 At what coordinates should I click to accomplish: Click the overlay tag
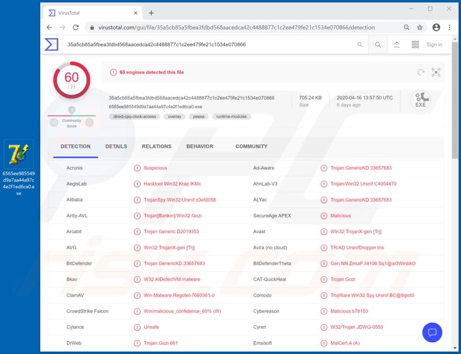(174, 116)
